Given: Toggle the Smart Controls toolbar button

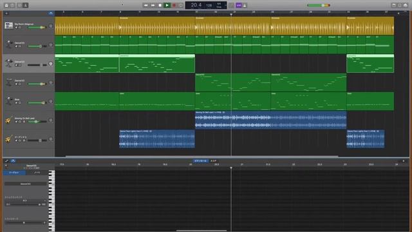Looking at the screenshot, I should (20, 5).
